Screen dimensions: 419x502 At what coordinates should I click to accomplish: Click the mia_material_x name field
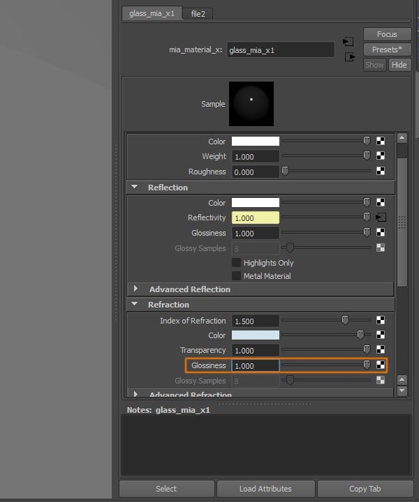click(x=281, y=50)
